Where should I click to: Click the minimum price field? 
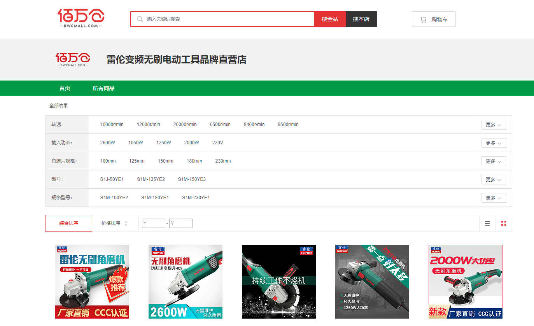point(154,223)
